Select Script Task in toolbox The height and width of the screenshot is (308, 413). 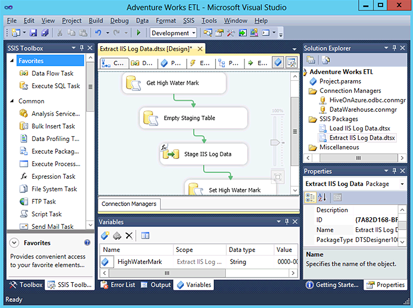point(41,214)
